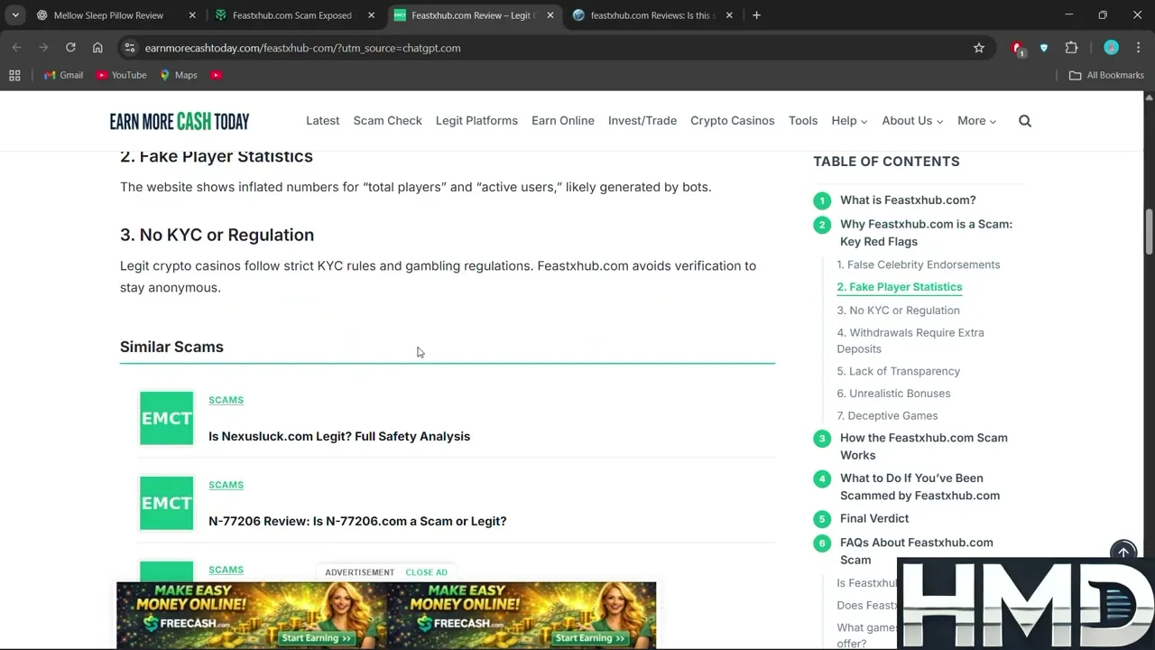Image resolution: width=1155 pixels, height=650 pixels.
Task: Click the site search magnifier icon
Action: coord(1025,121)
